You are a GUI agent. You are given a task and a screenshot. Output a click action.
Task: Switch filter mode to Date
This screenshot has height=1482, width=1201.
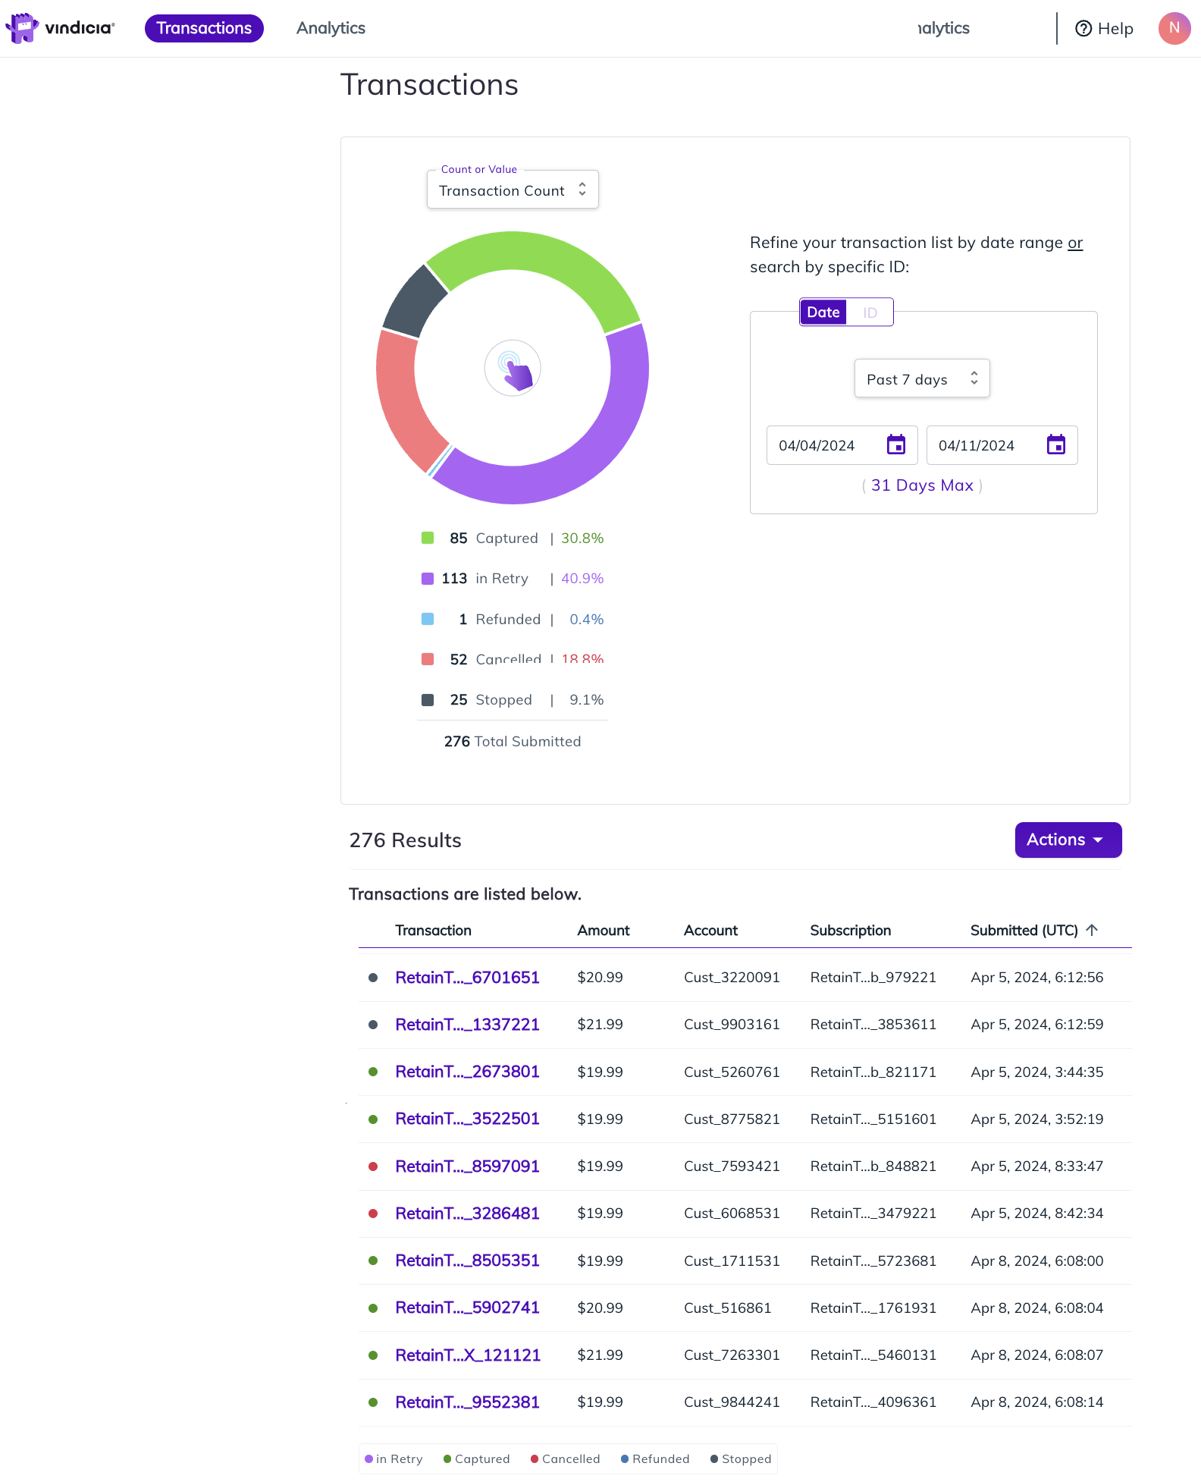click(823, 312)
